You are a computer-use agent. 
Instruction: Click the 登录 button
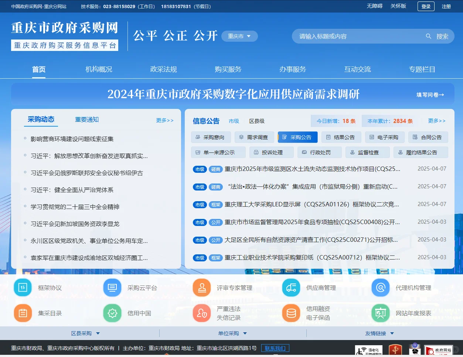point(426,6)
